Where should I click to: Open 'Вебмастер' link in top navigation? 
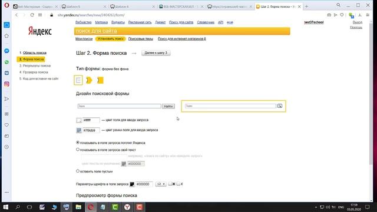pyautogui.click(x=84, y=22)
